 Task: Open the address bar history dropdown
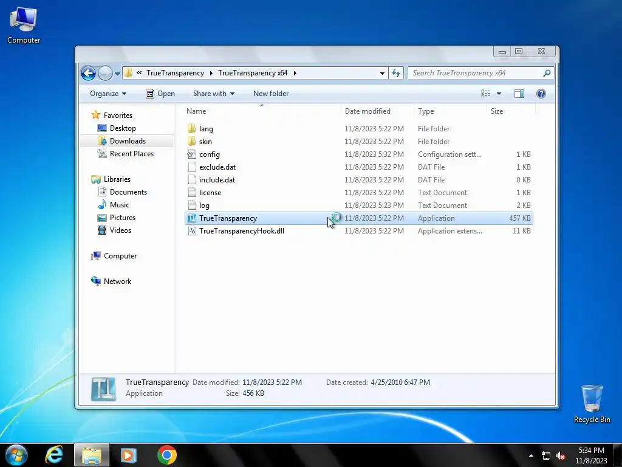[382, 73]
